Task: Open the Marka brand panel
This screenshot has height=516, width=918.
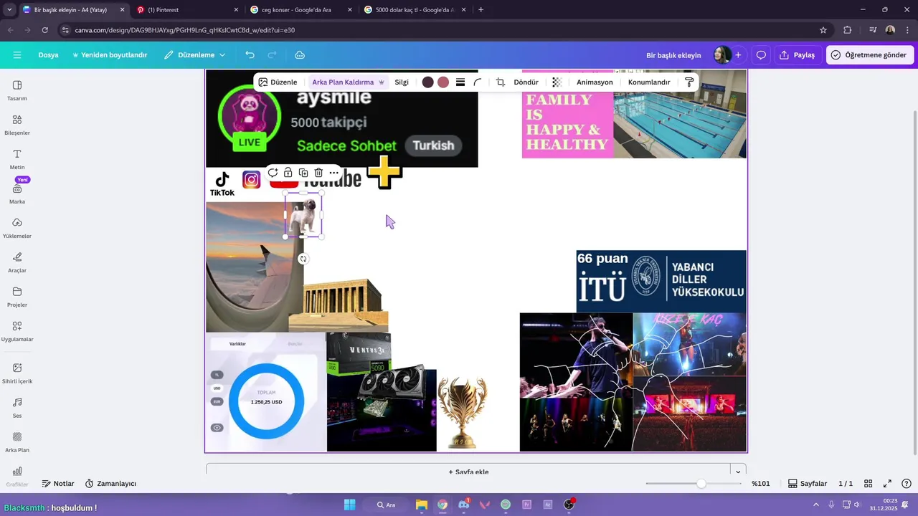Action: (x=17, y=193)
